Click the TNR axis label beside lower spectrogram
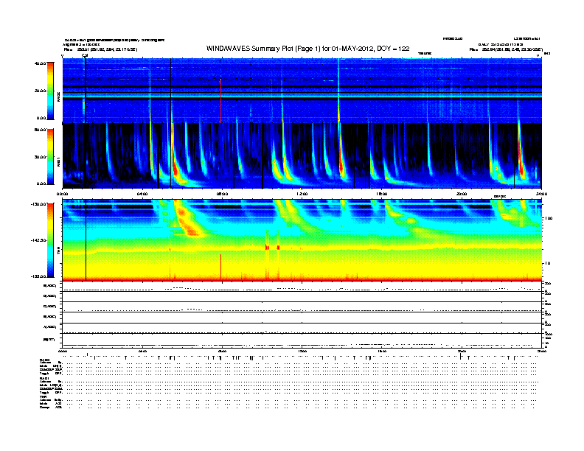The image size is (584, 451). (58, 251)
